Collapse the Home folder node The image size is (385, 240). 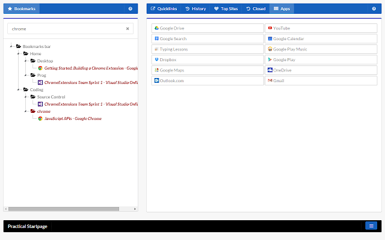coord(18,53)
